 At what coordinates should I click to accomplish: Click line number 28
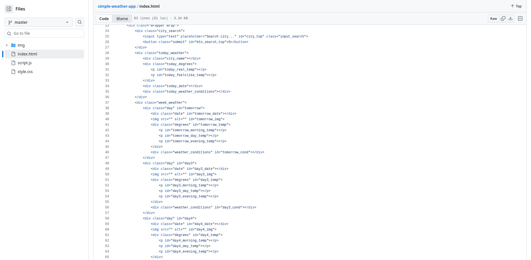(107, 53)
